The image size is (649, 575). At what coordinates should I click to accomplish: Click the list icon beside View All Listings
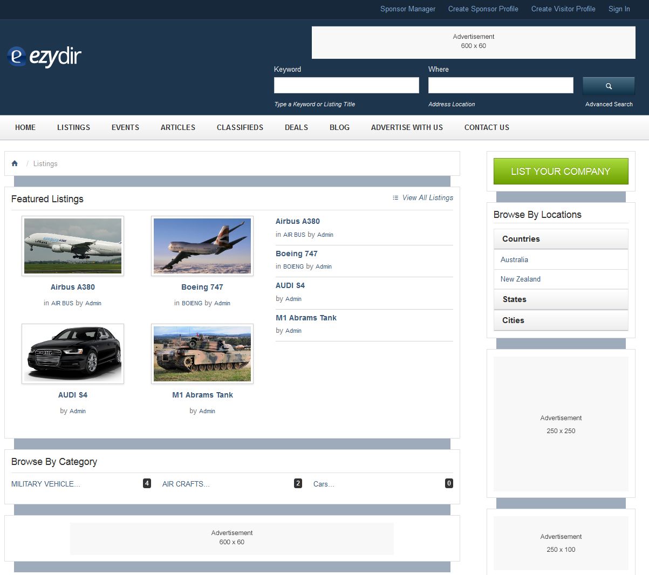click(395, 198)
